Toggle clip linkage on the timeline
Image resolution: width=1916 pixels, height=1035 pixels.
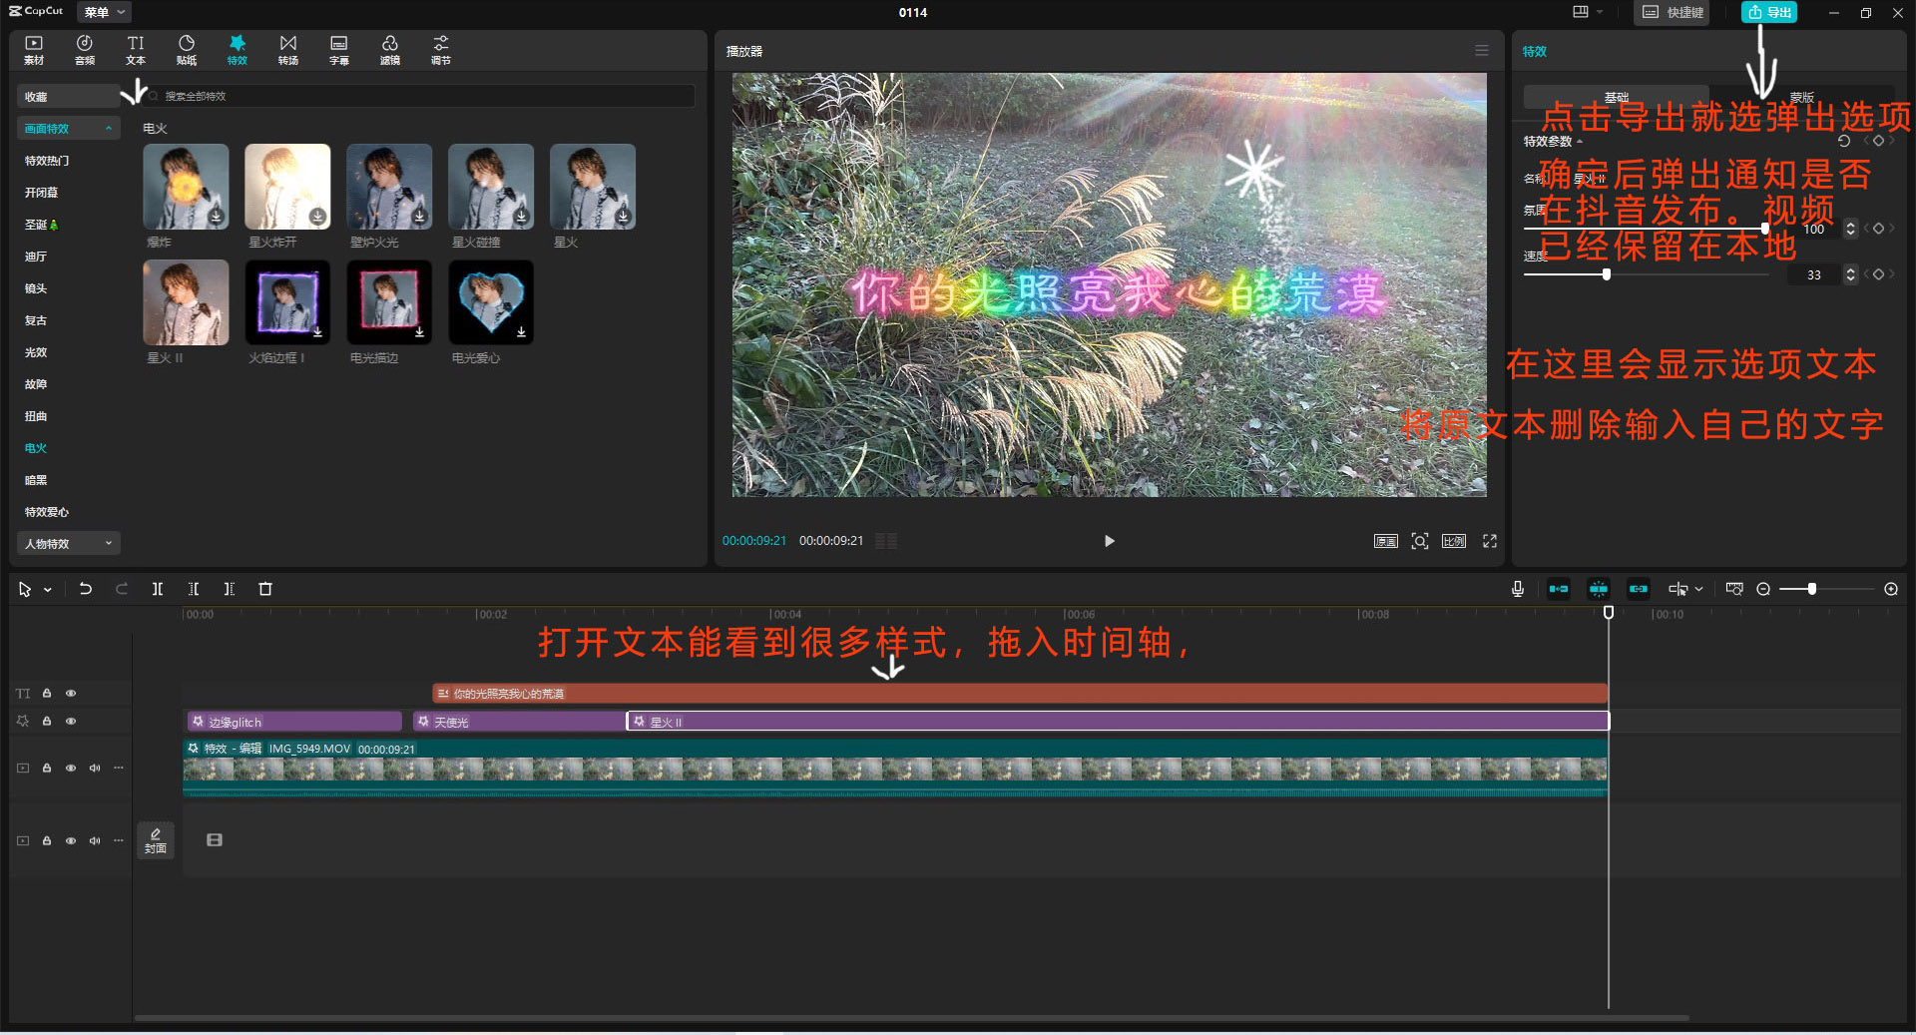click(1639, 589)
